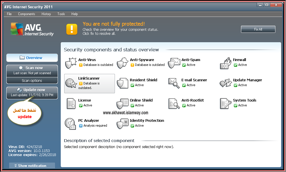Open the File menu
This screenshot has width=286, height=172.
(9, 14)
